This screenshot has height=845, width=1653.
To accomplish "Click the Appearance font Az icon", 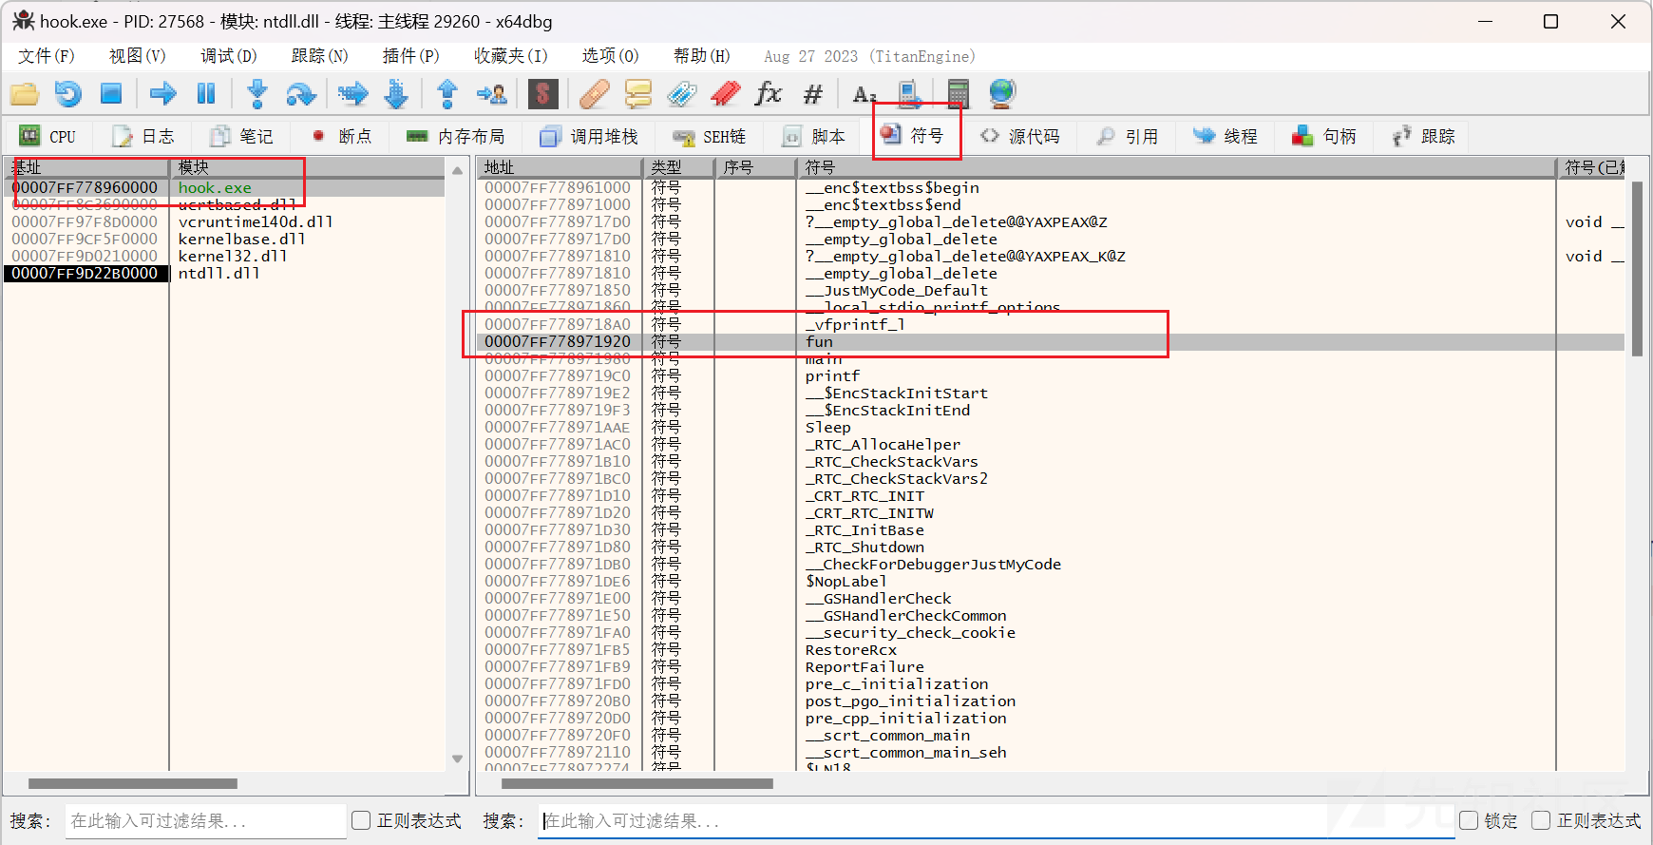I will point(864,93).
